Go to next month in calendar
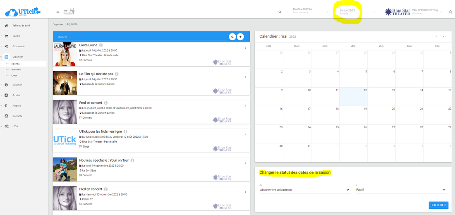Screen dimensions: 455x215 pyautogui.click(x=443, y=37)
